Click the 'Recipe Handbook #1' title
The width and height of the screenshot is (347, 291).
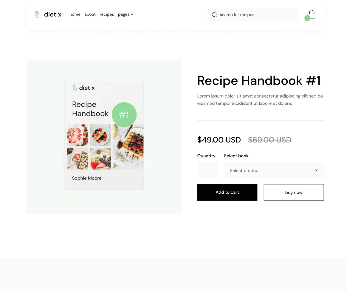tap(259, 81)
